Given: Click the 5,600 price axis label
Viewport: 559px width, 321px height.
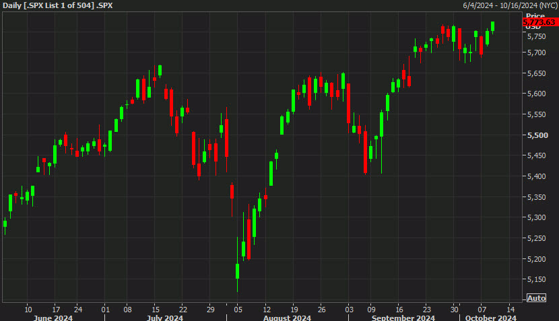Looking at the screenshot, I should pyautogui.click(x=537, y=94).
